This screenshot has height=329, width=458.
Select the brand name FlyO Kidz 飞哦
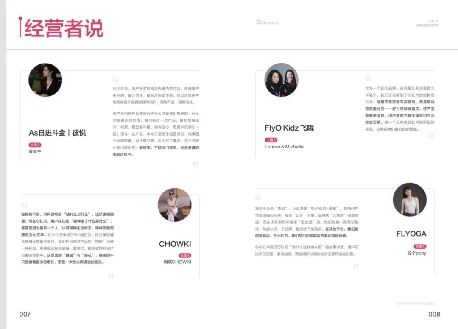[289, 128]
